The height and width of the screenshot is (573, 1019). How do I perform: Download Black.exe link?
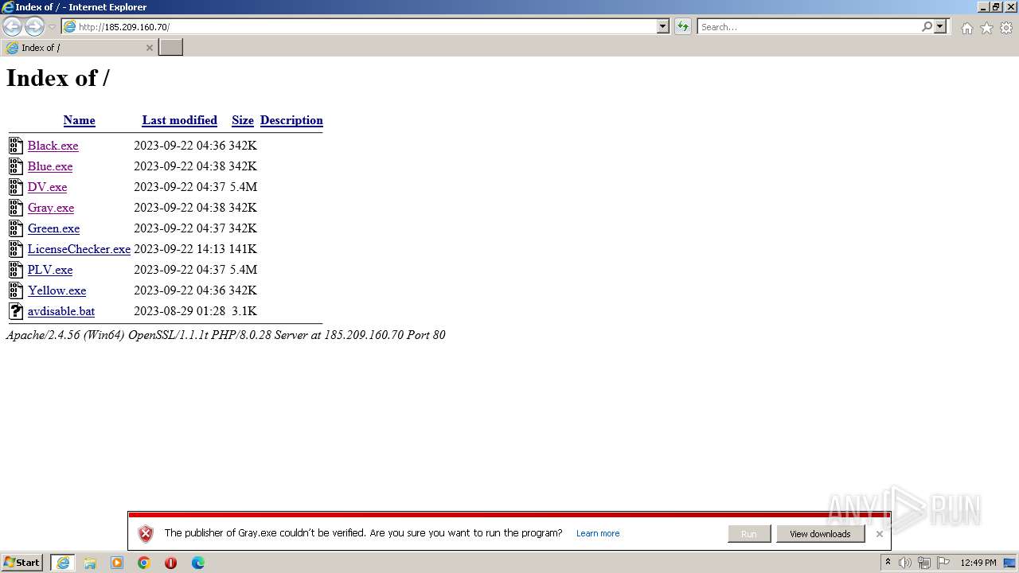(x=53, y=146)
